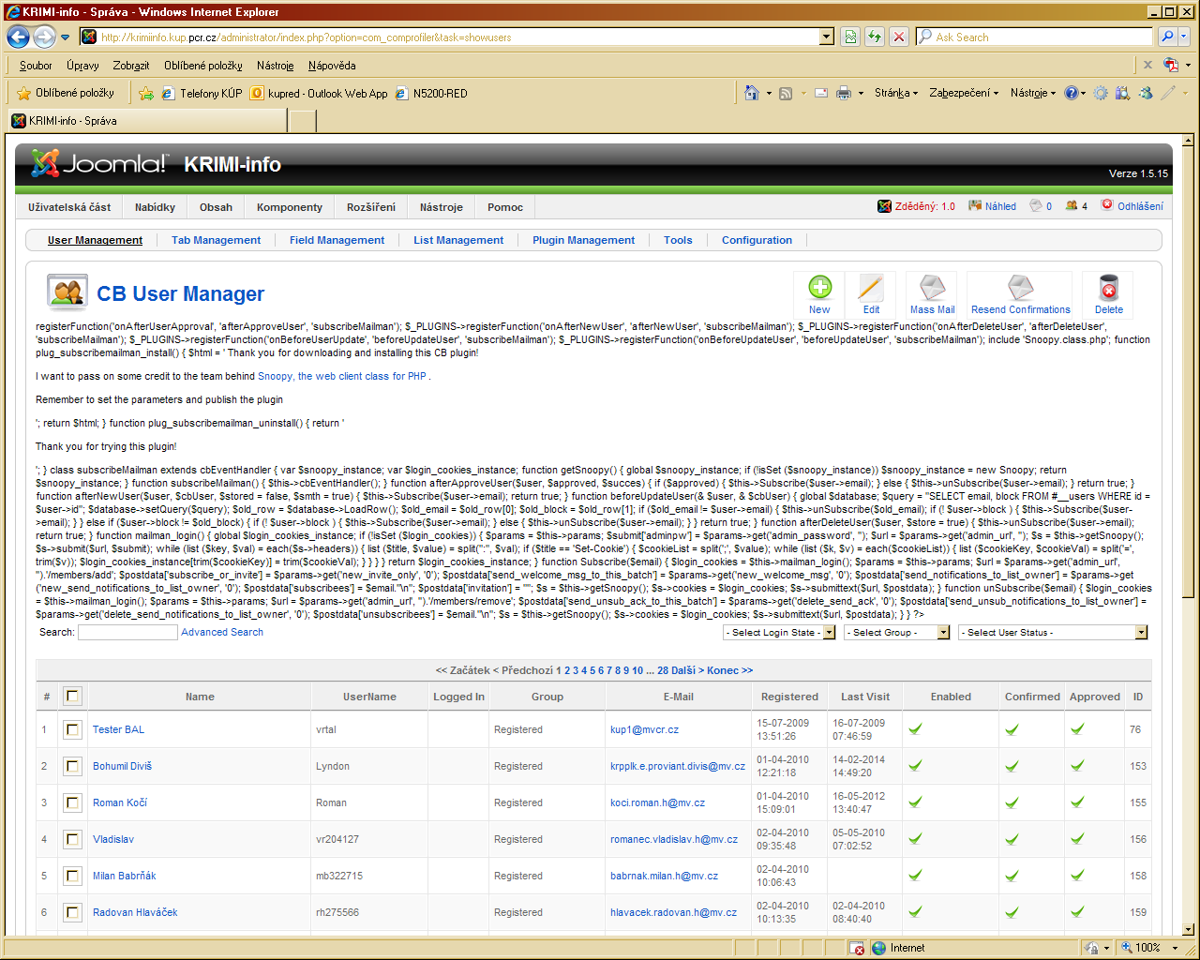Open the Select Group dropdown

tap(898, 633)
